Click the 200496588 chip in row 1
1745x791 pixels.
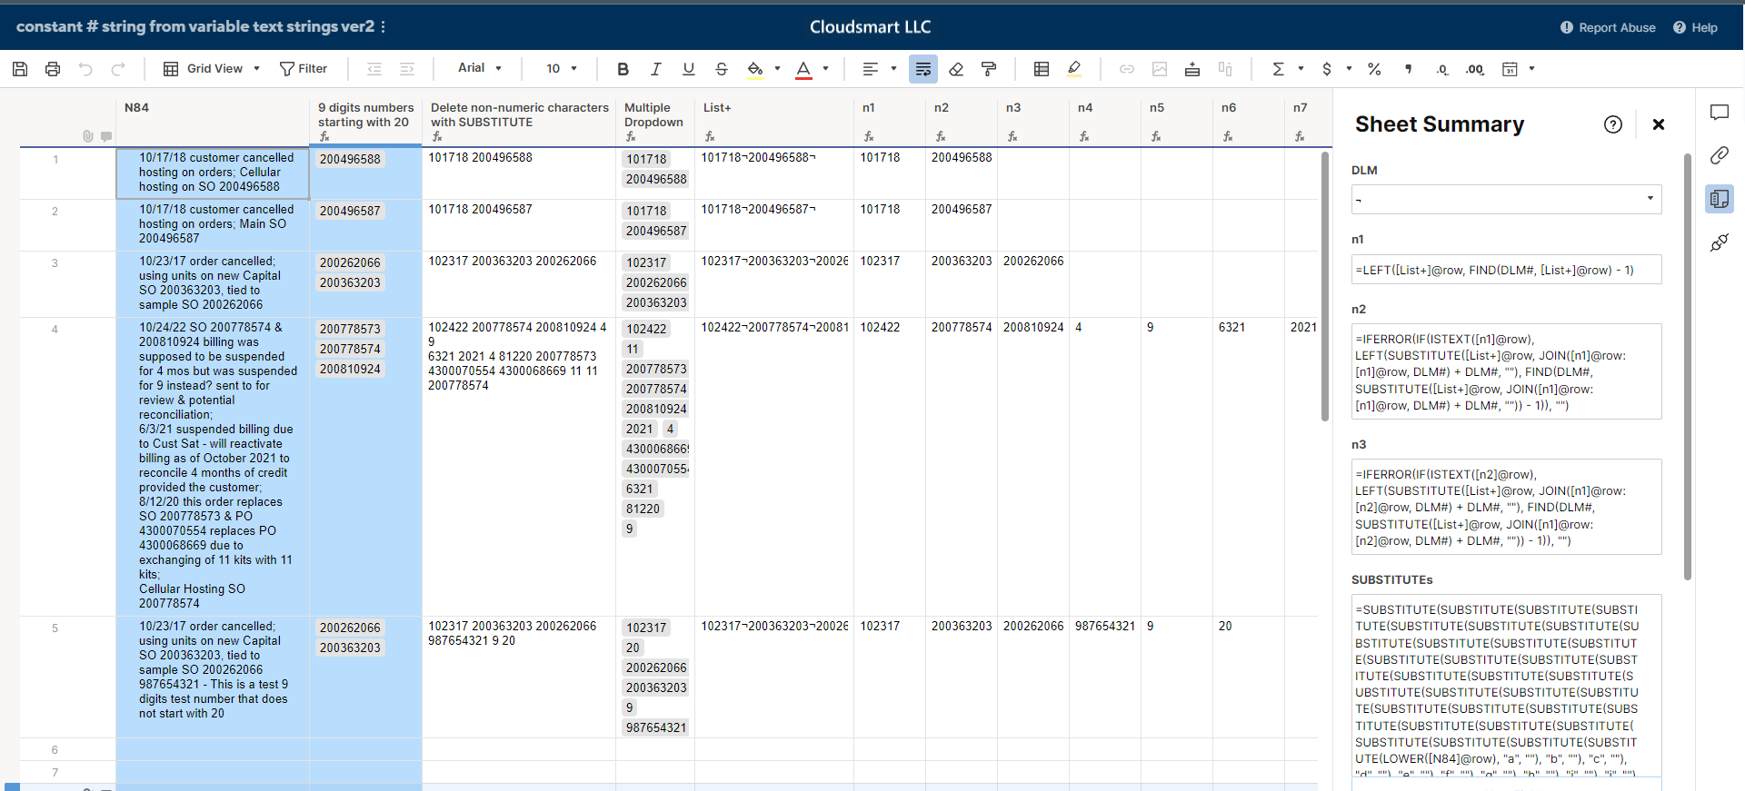point(350,159)
